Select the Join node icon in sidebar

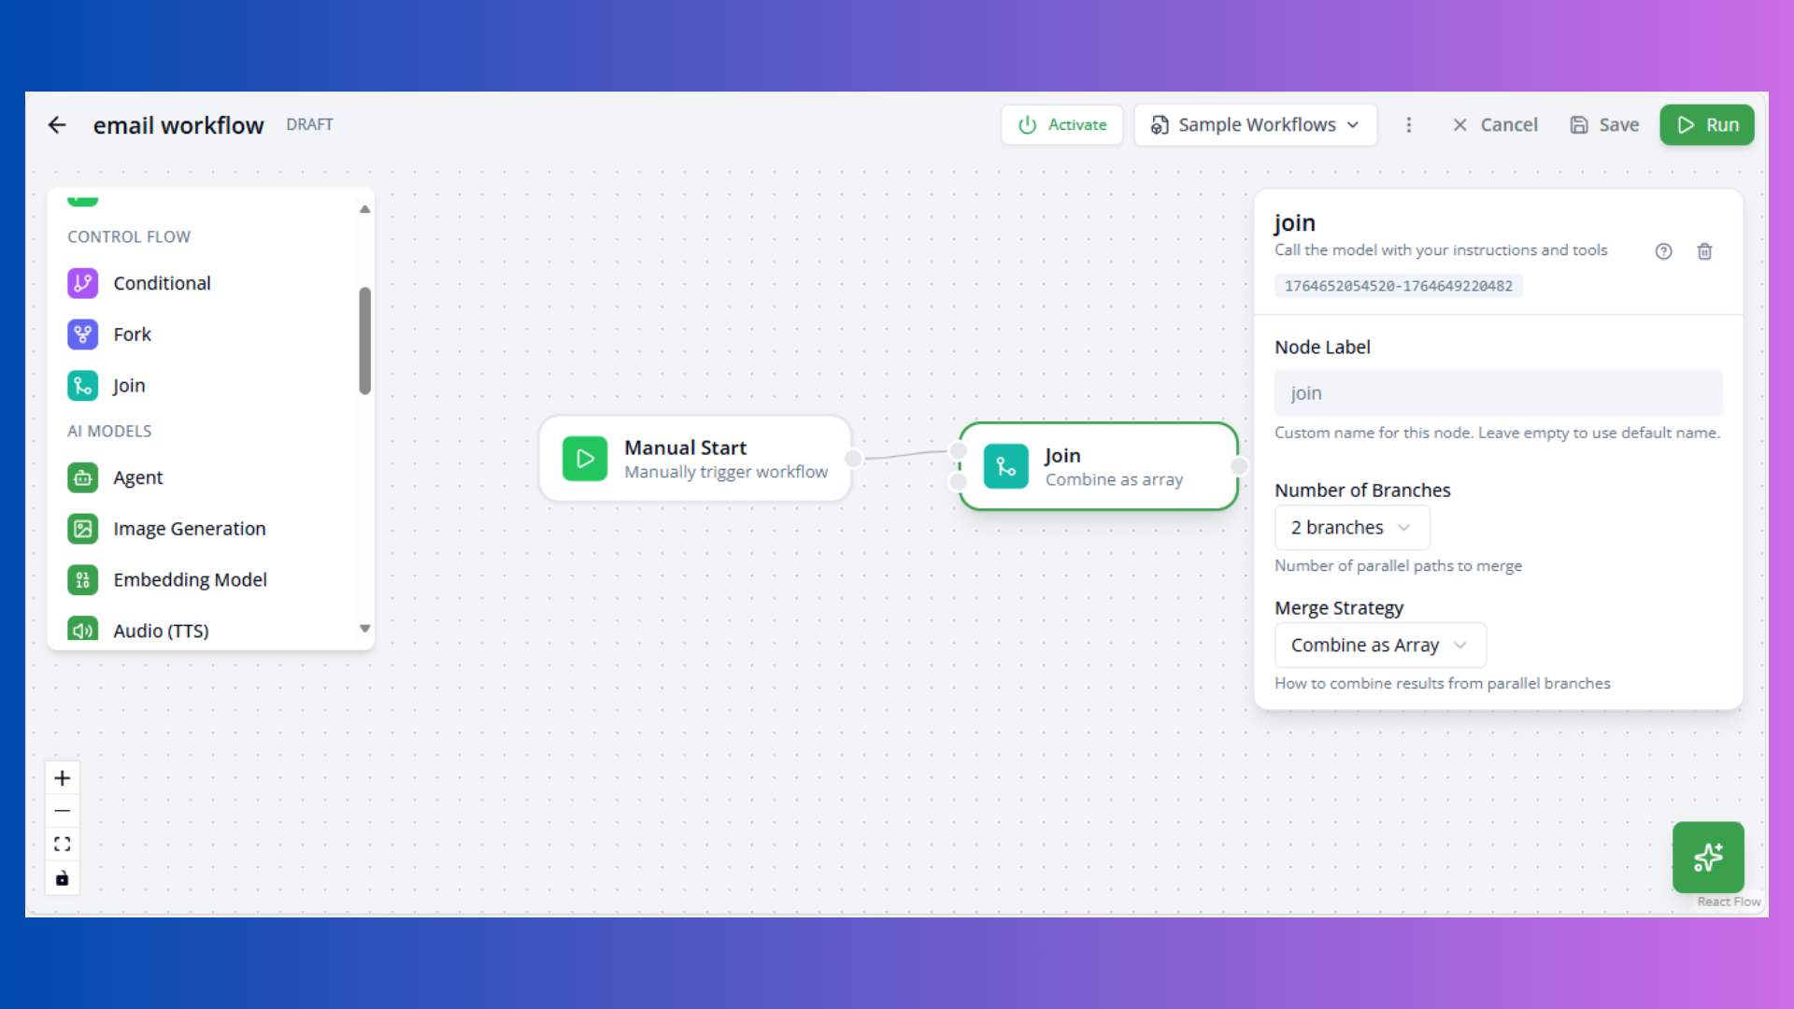[x=82, y=385]
